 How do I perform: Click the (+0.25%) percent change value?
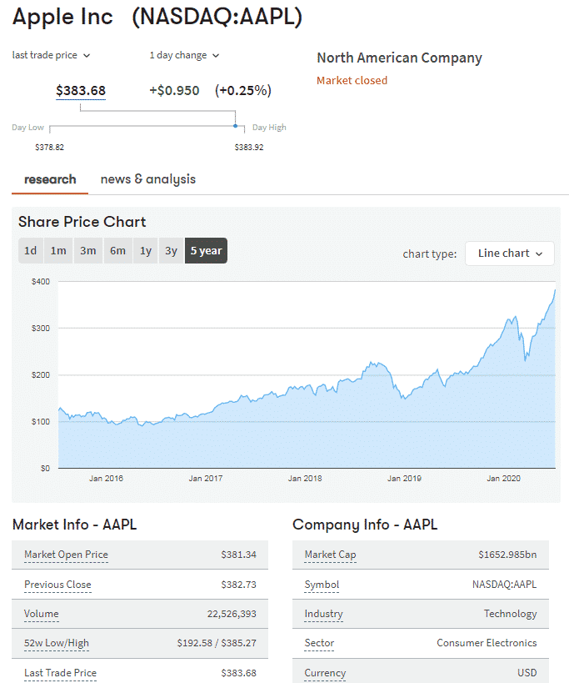(x=243, y=91)
